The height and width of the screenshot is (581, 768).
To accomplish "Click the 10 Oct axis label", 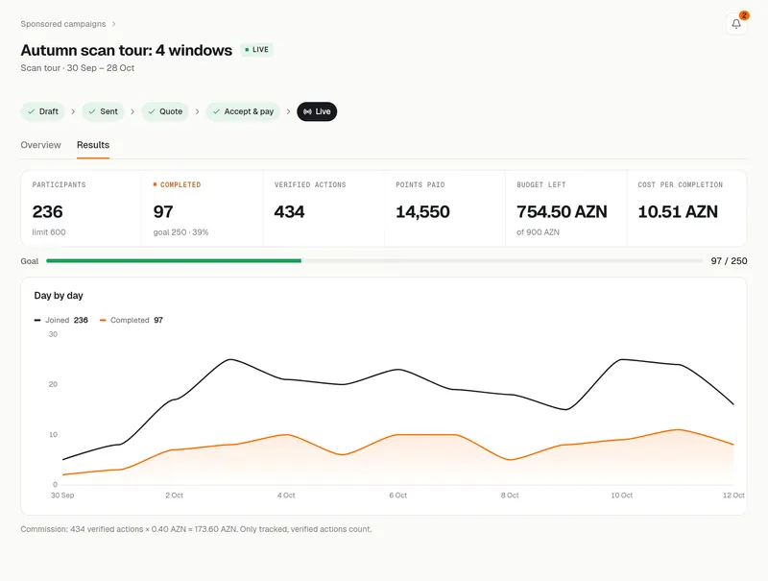I will tap(621, 496).
